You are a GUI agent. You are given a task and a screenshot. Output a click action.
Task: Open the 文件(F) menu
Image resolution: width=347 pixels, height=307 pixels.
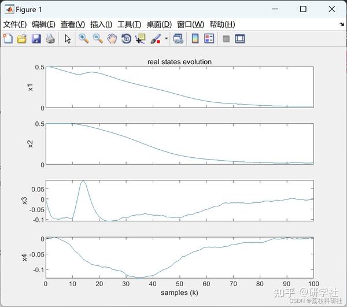click(15, 24)
